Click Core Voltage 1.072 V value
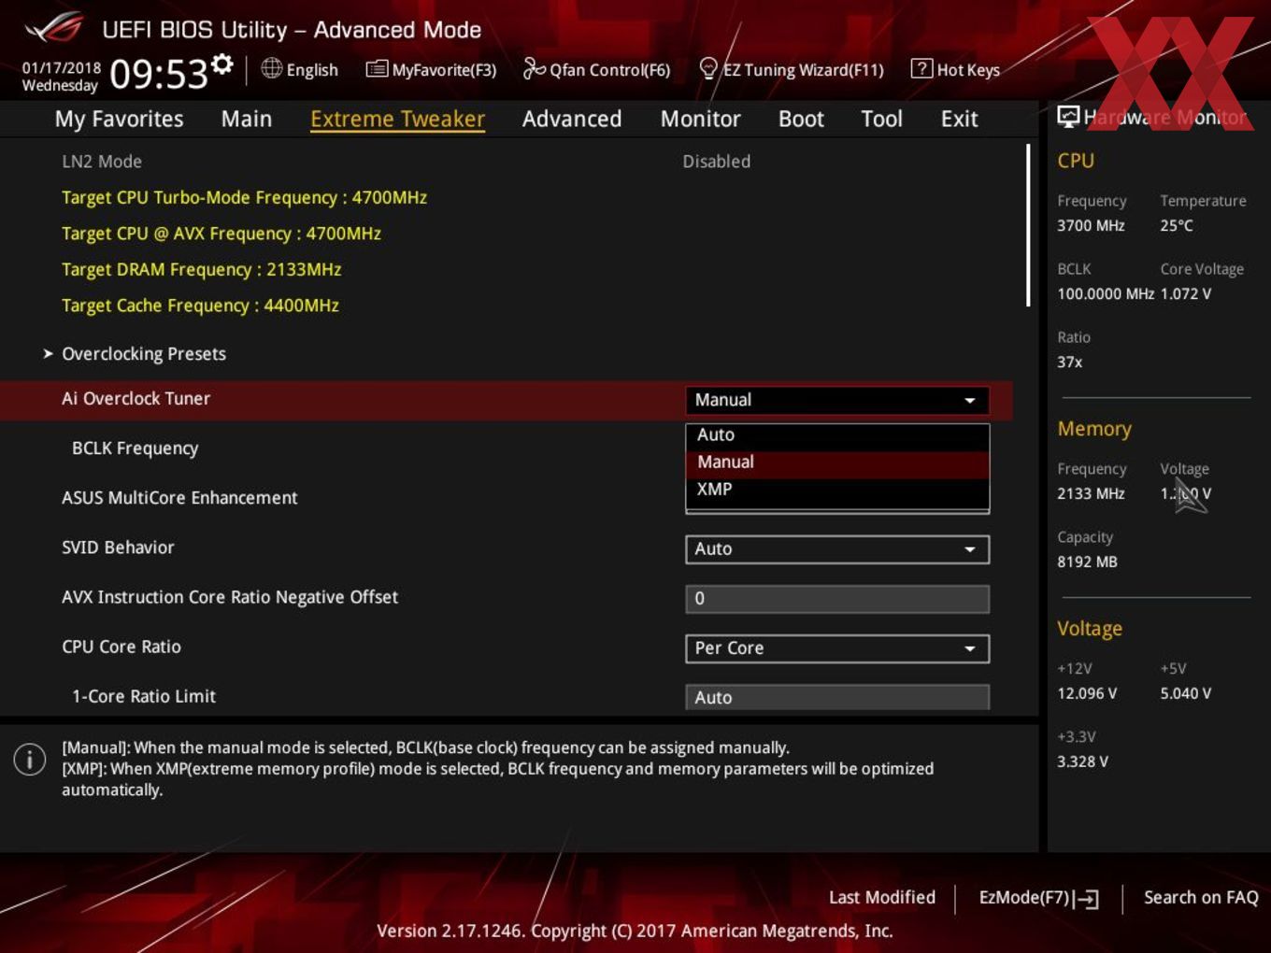This screenshot has height=953, width=1271. pos(1186,294)
